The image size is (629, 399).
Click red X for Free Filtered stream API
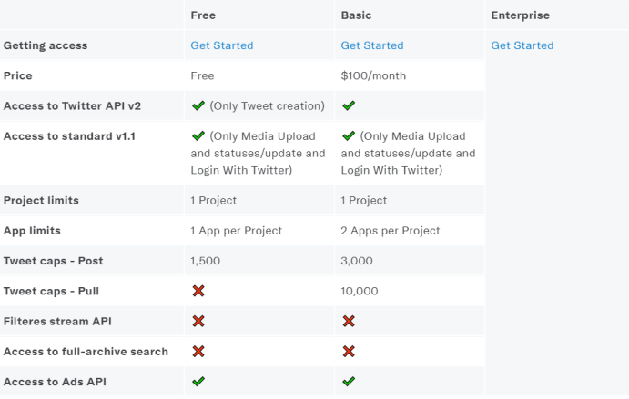pos(198,321)
